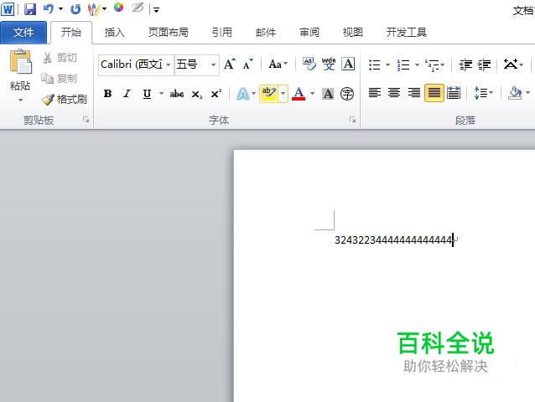Click the document text 32432234444444444444
The height and width of the screenshot is (402, 535).
point(393,240)
